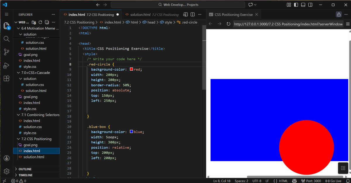Toggle the Go Live server in the status bar
351x183 pixels.
click(x=333, y=181)
